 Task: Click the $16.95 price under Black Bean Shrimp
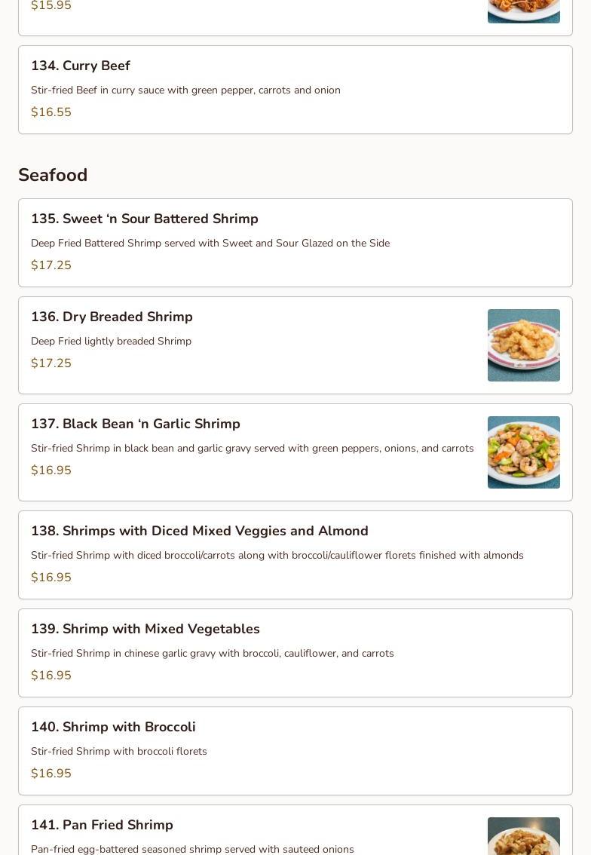[51, 470]
